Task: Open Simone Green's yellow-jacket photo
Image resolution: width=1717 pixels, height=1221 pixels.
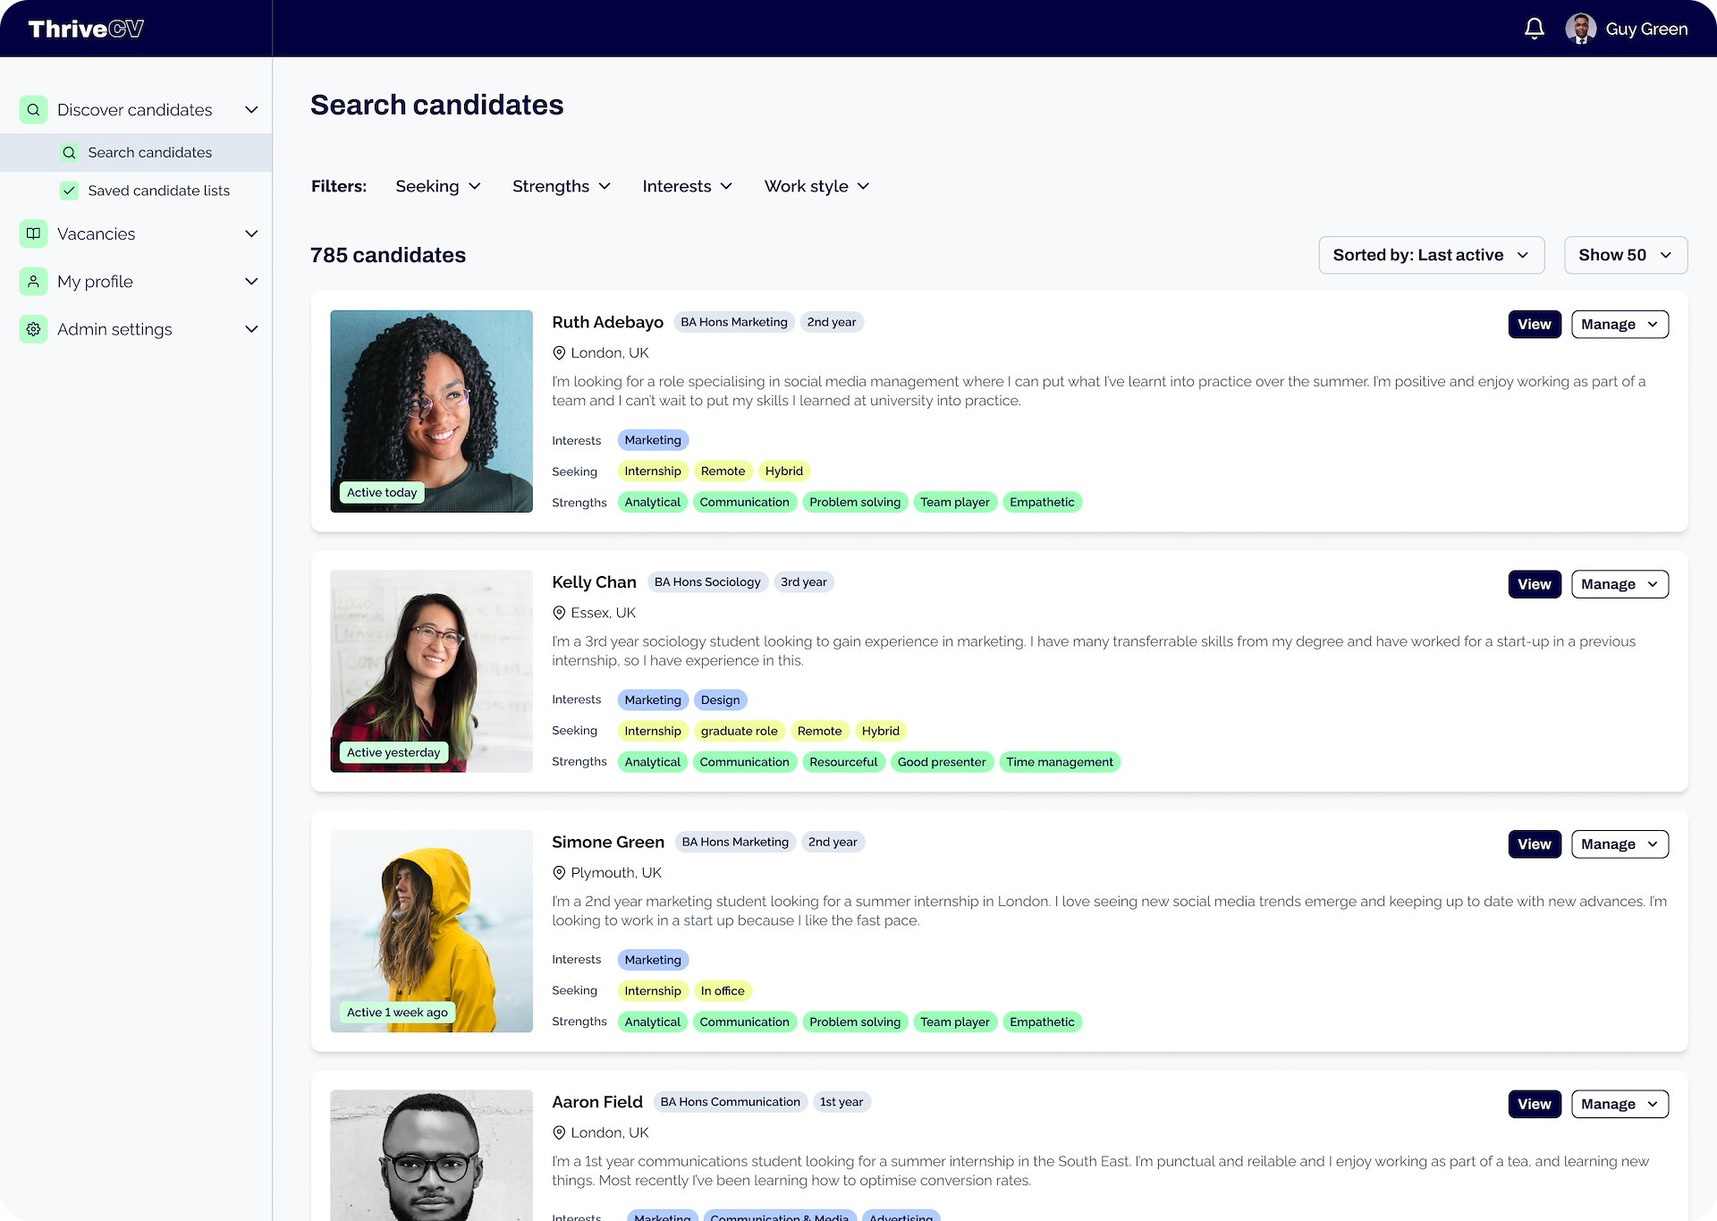Action: tap(432, 931)
